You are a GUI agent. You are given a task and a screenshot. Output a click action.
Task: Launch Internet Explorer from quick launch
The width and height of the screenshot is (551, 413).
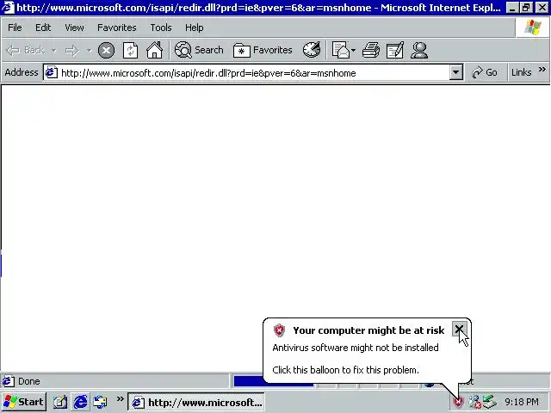[80, 402]
